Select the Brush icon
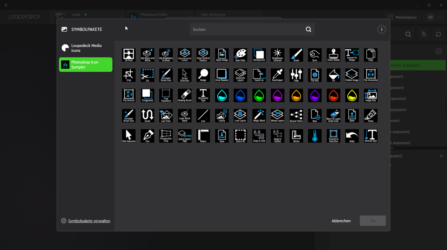 (x=296, y=55)
